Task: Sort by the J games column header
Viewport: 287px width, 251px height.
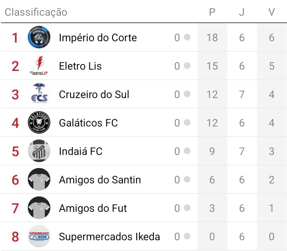Action: 242,12
